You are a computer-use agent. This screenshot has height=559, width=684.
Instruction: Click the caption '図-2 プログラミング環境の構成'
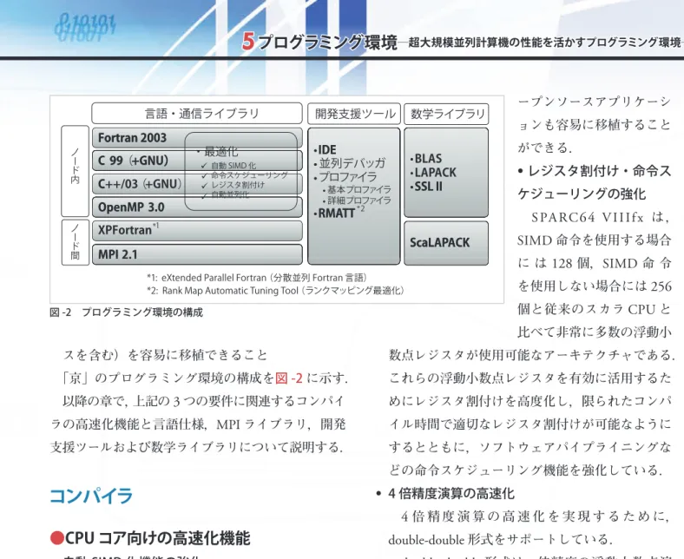[126, 312]
